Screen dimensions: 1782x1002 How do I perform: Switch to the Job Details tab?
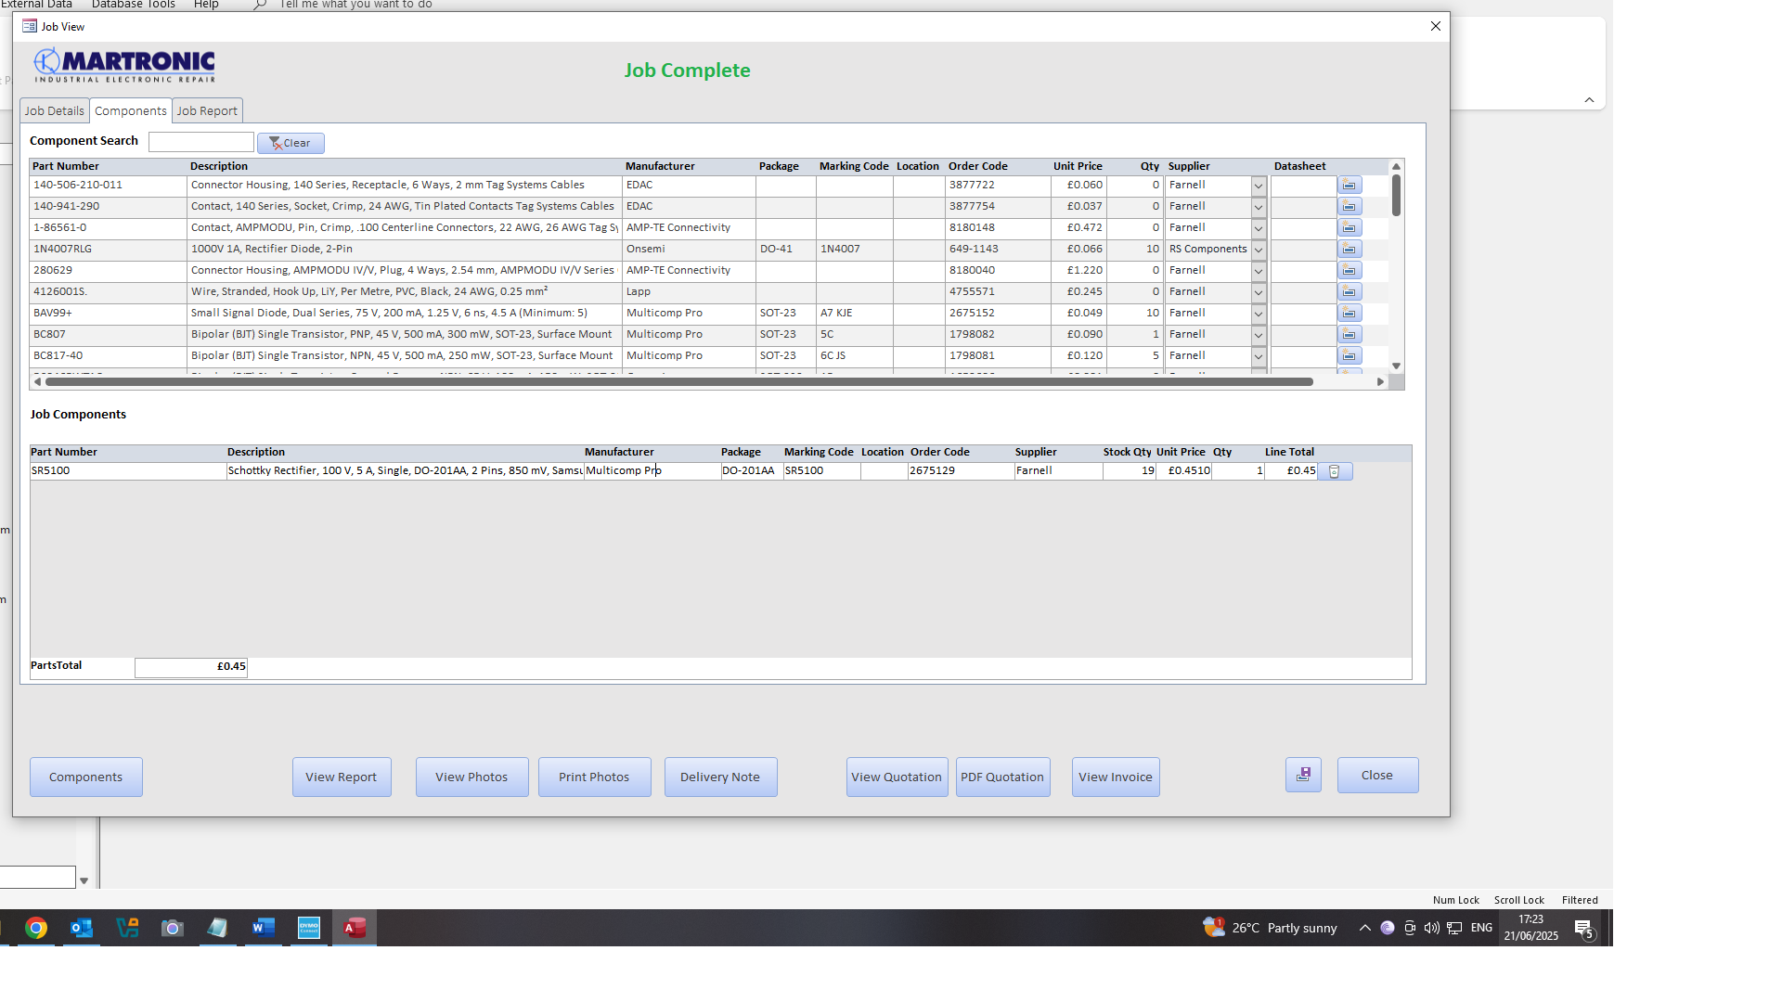point(54,111)
